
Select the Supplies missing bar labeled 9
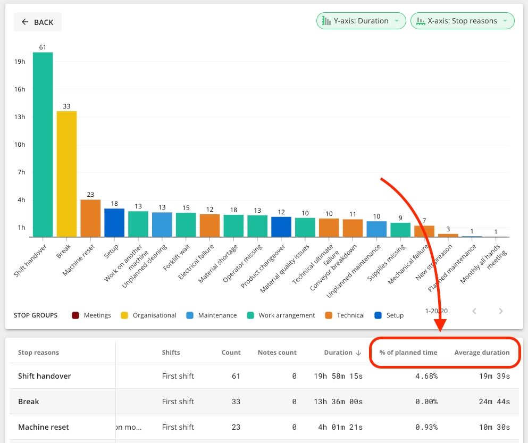(400, 230)
